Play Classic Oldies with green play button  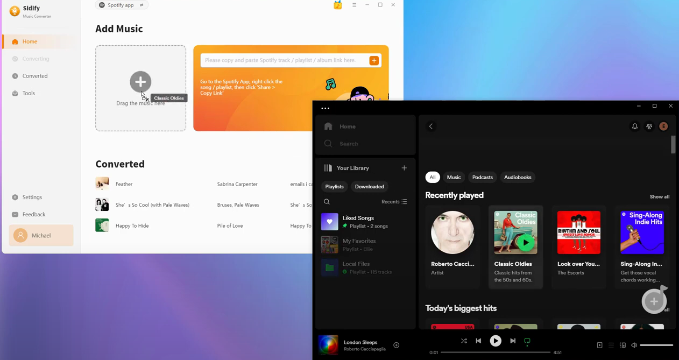[526, 243]
